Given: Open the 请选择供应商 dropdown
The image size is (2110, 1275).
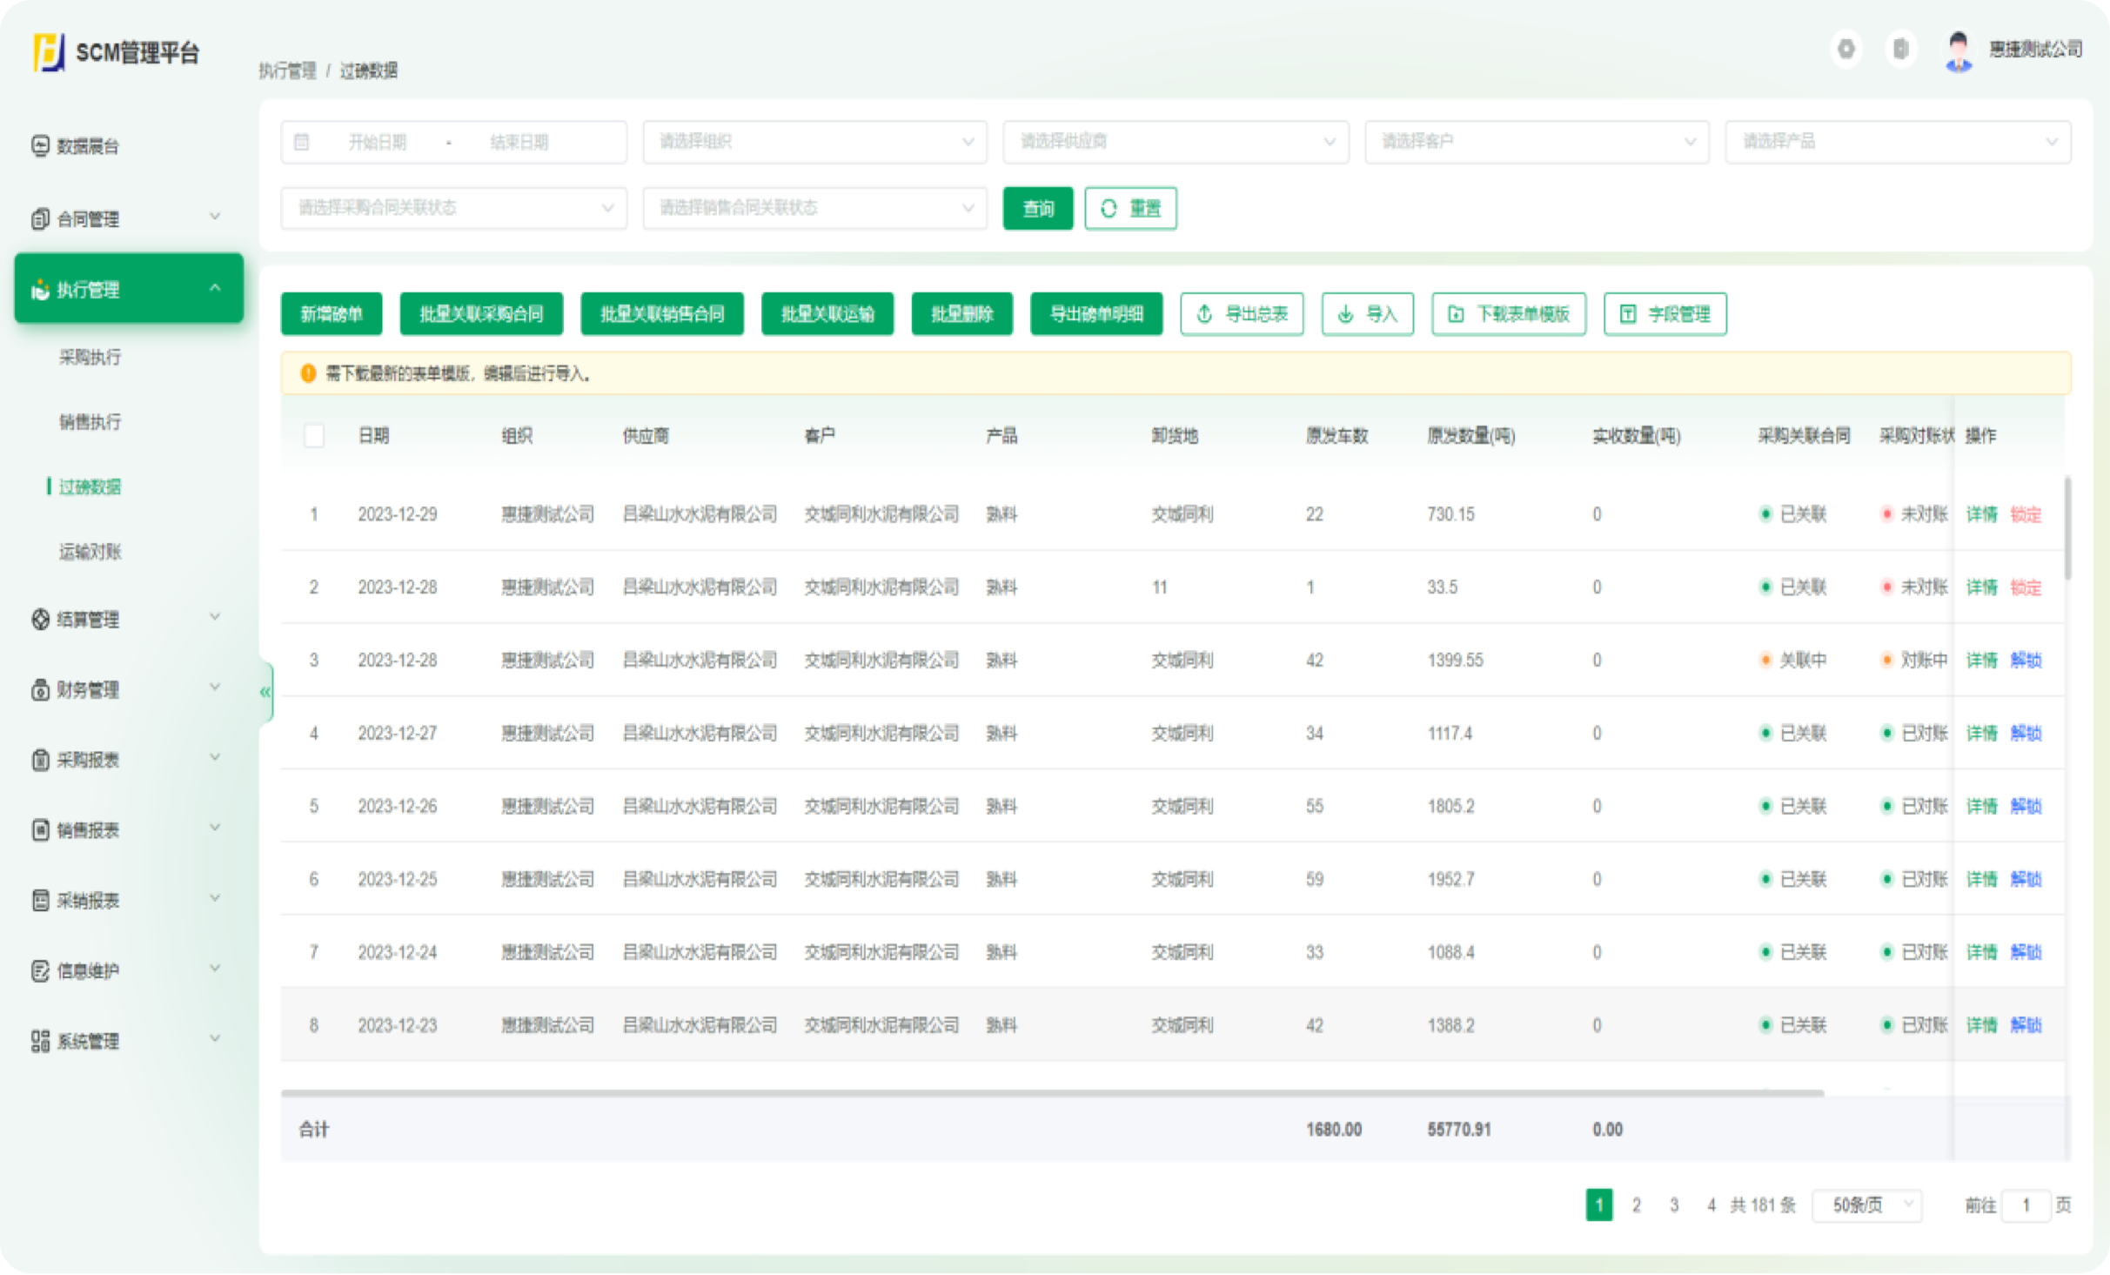Looking at the screenshot, I should [x=1176, y=142].
